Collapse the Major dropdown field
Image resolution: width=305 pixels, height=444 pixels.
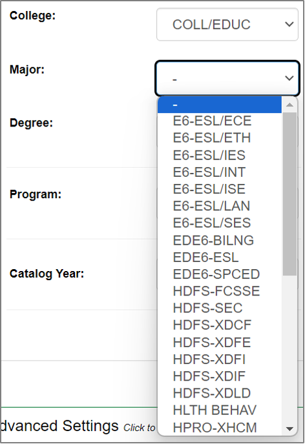click(x=227, y=78)
